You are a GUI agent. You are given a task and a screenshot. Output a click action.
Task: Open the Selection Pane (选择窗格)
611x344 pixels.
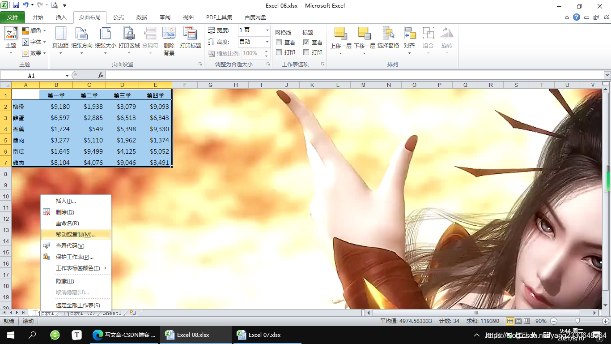(388, 38)
